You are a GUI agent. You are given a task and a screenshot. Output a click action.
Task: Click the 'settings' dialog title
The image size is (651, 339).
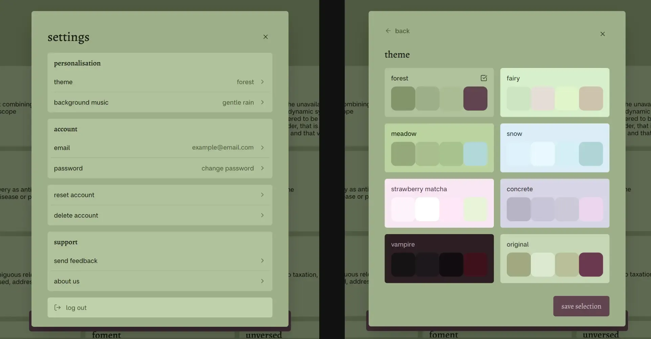[68, 37]
